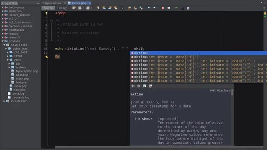Open requests.log file
The width and height of the screenshot is (267, 150).
pos(21,97)
